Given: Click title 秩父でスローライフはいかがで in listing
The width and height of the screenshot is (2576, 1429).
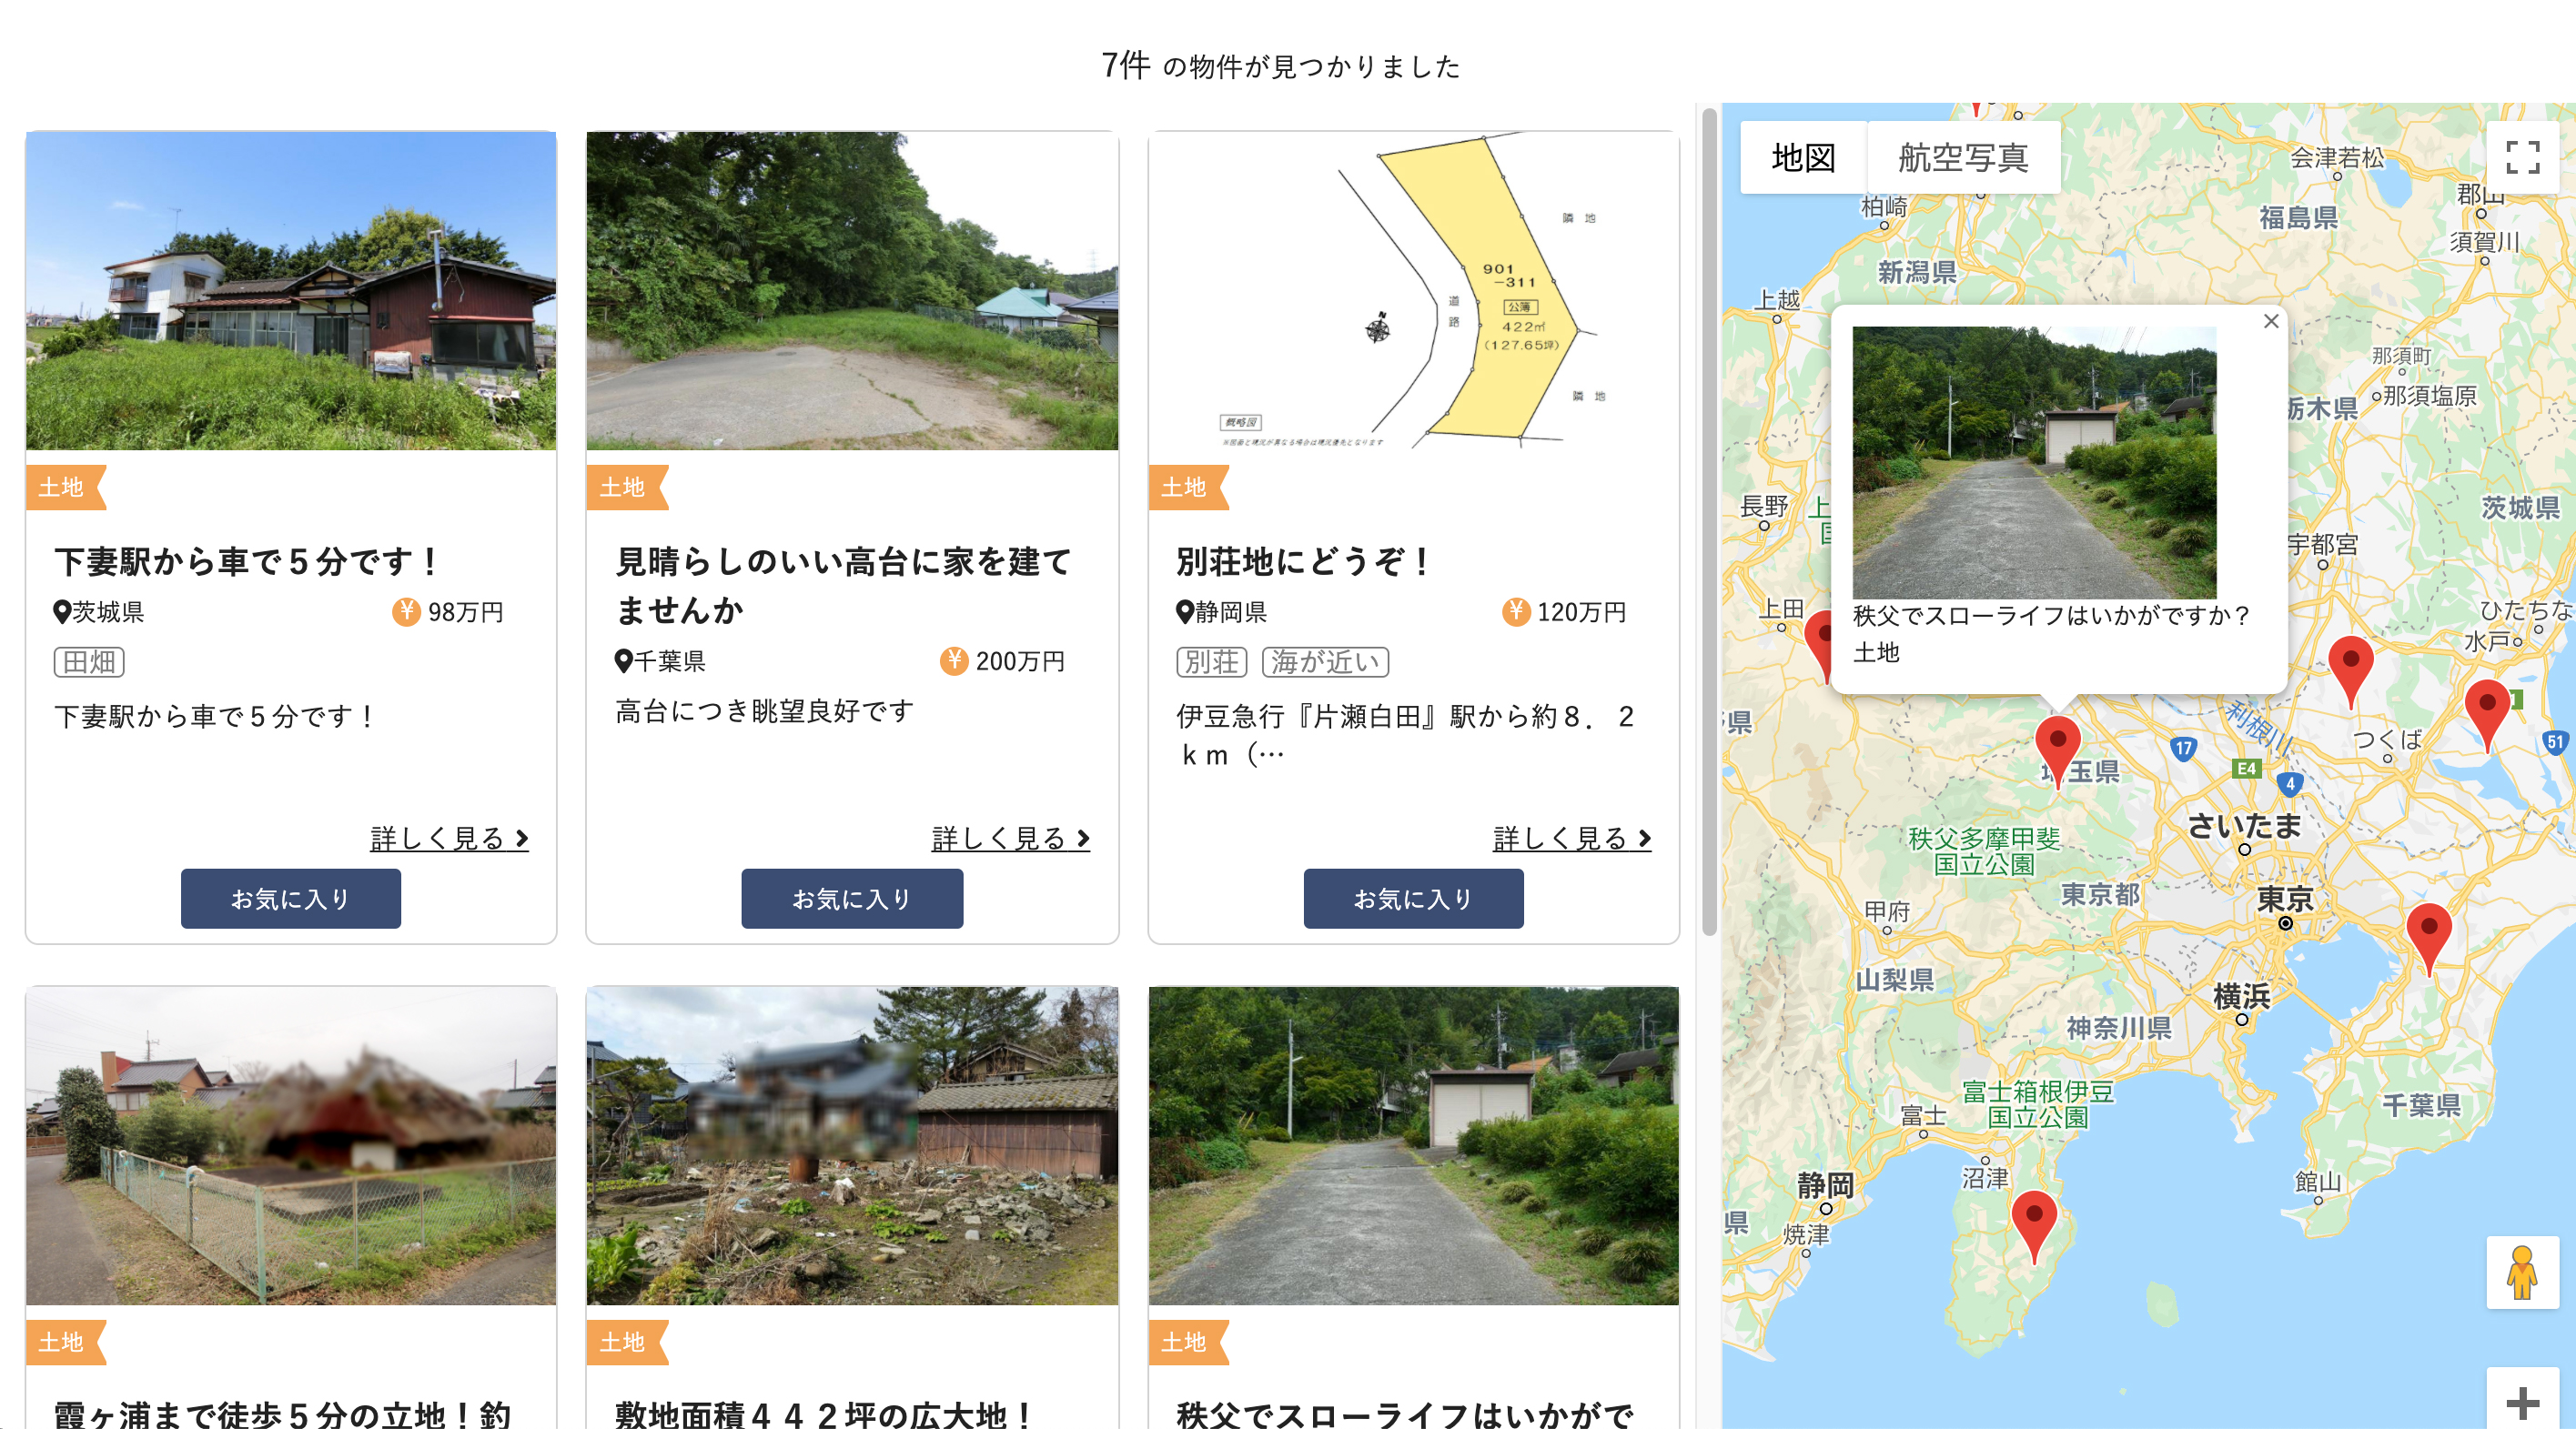Looking at the screenshot, I should (1405, 1414).
